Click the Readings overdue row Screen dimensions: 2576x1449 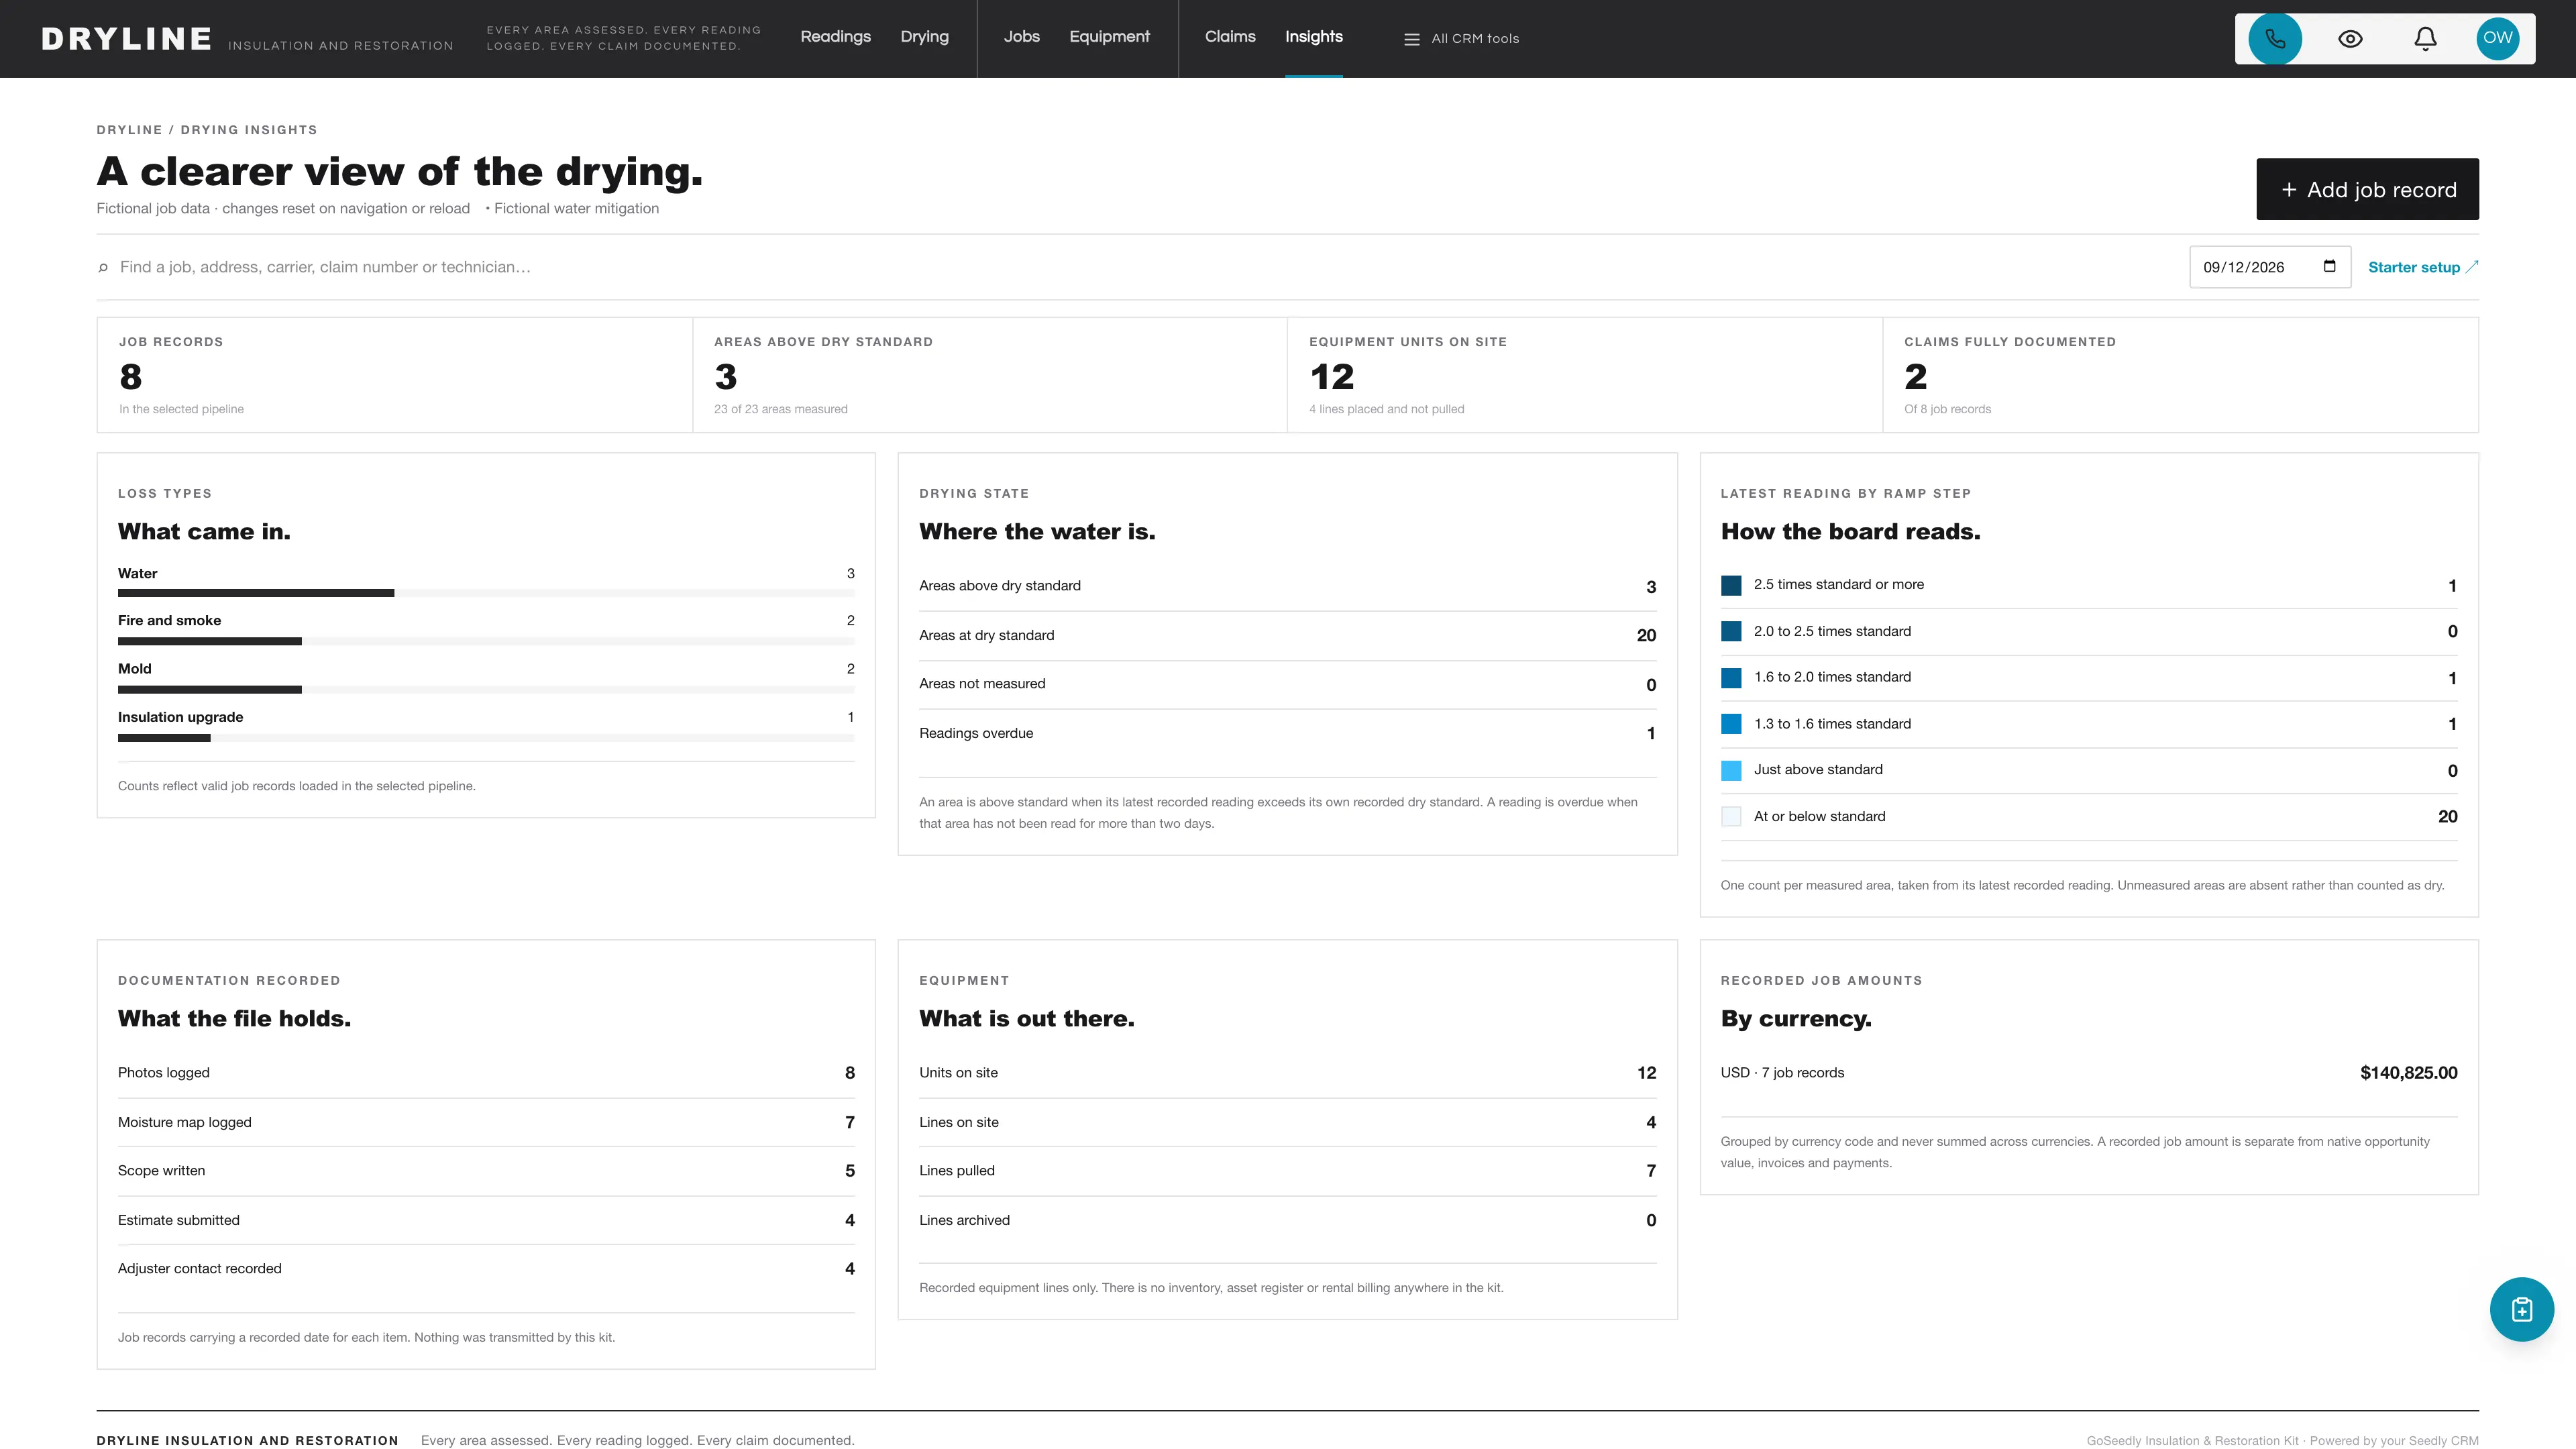point(1287,734)
